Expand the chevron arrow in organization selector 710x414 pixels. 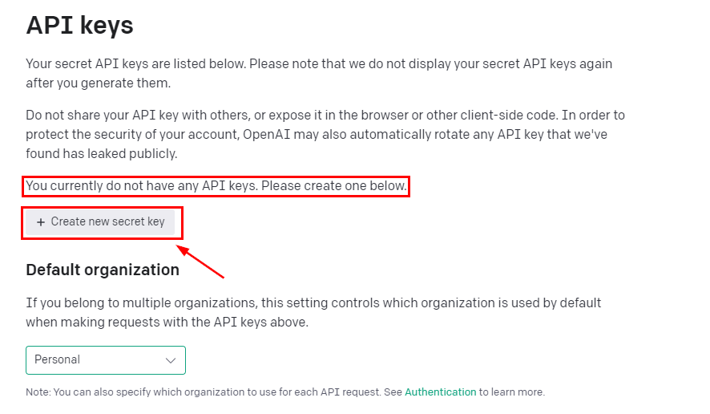point(170,360)
